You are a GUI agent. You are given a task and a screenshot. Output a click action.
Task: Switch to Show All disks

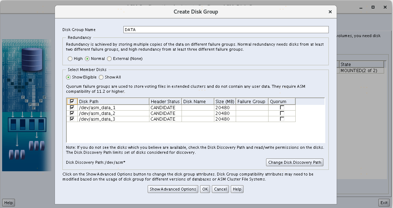coord(101,77)
